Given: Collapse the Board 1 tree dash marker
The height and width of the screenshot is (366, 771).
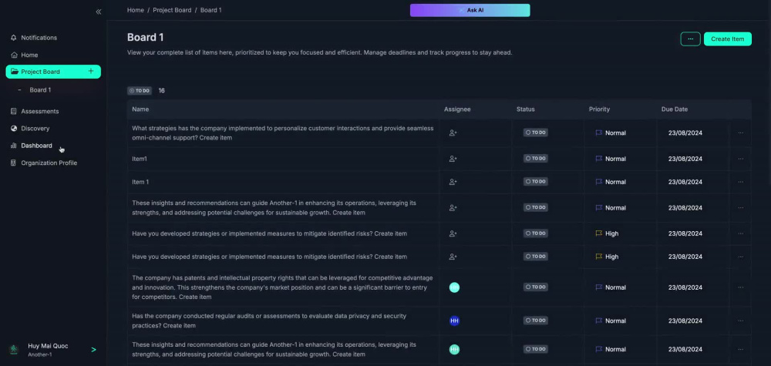Looking at the screenshot, I should (19, 90).
